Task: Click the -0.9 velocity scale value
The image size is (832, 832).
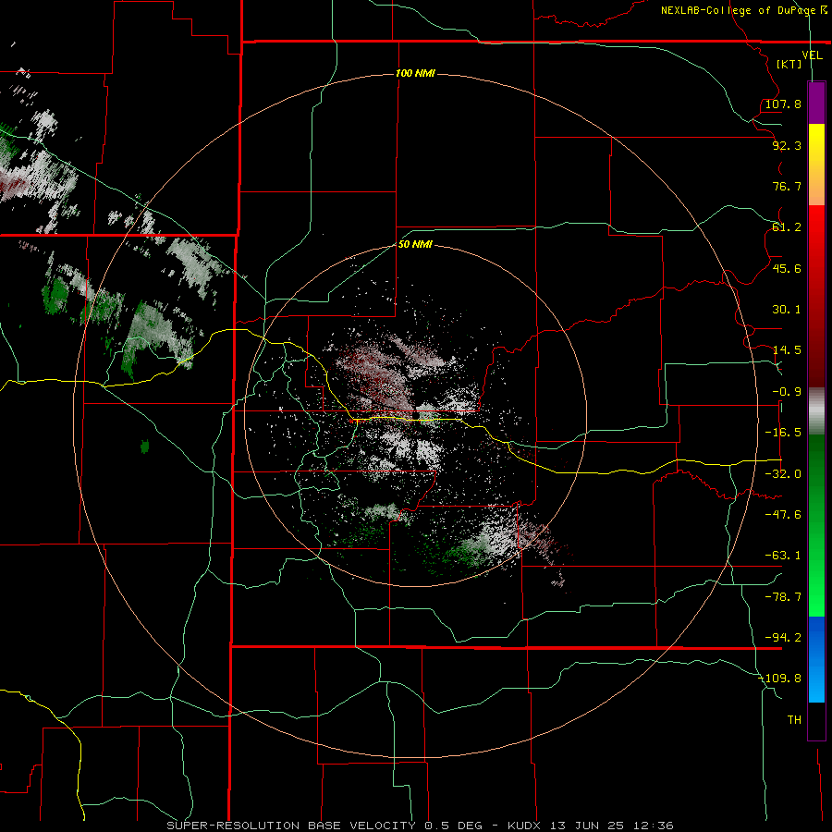Action: point(787,392)
